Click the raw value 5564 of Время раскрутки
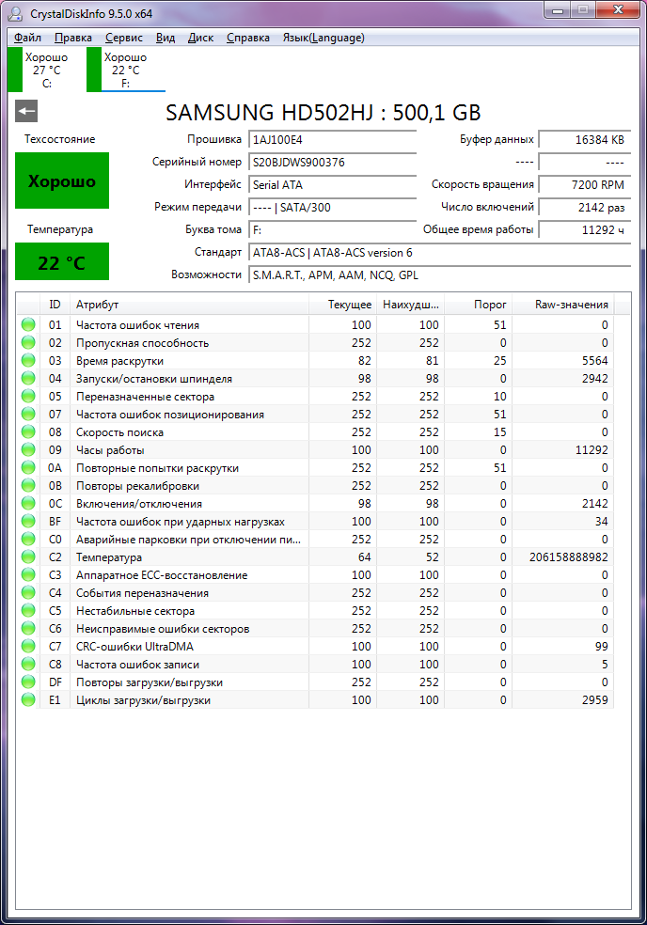 point(594,360)
